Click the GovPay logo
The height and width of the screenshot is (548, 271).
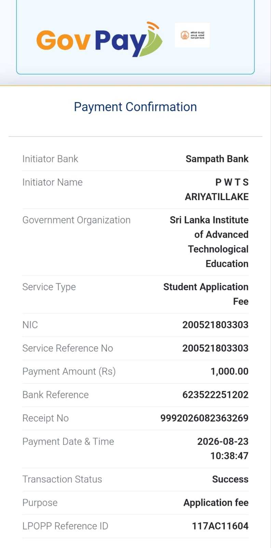tap(99, 39)
